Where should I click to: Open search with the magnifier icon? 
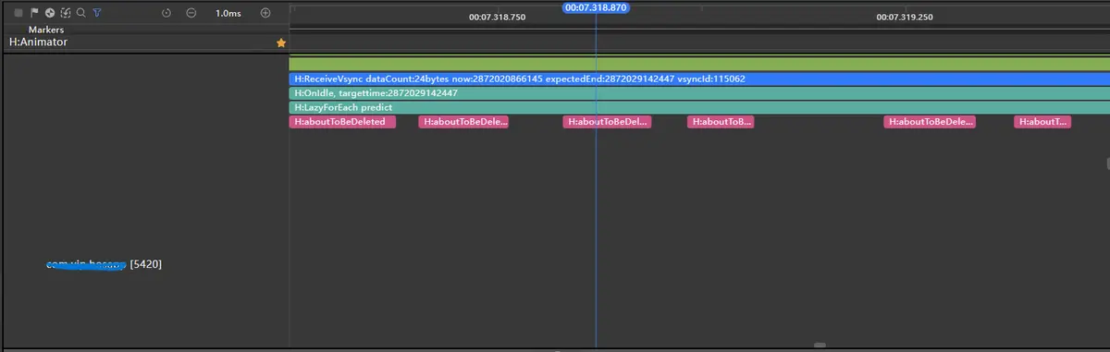coord(81,13)
